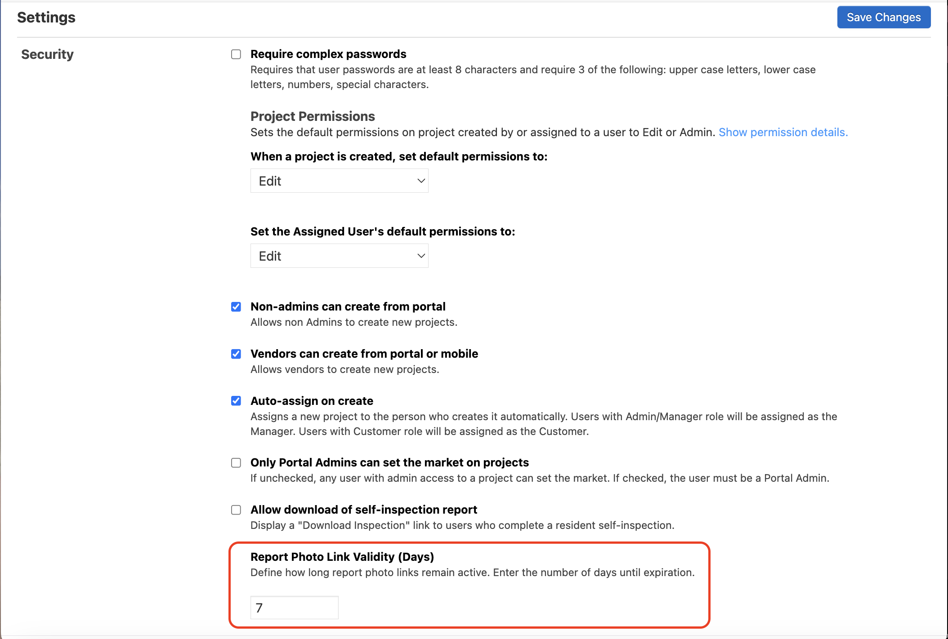
Task: Disable the Auto-assign on create checkbox
Action: click(236, 401)
